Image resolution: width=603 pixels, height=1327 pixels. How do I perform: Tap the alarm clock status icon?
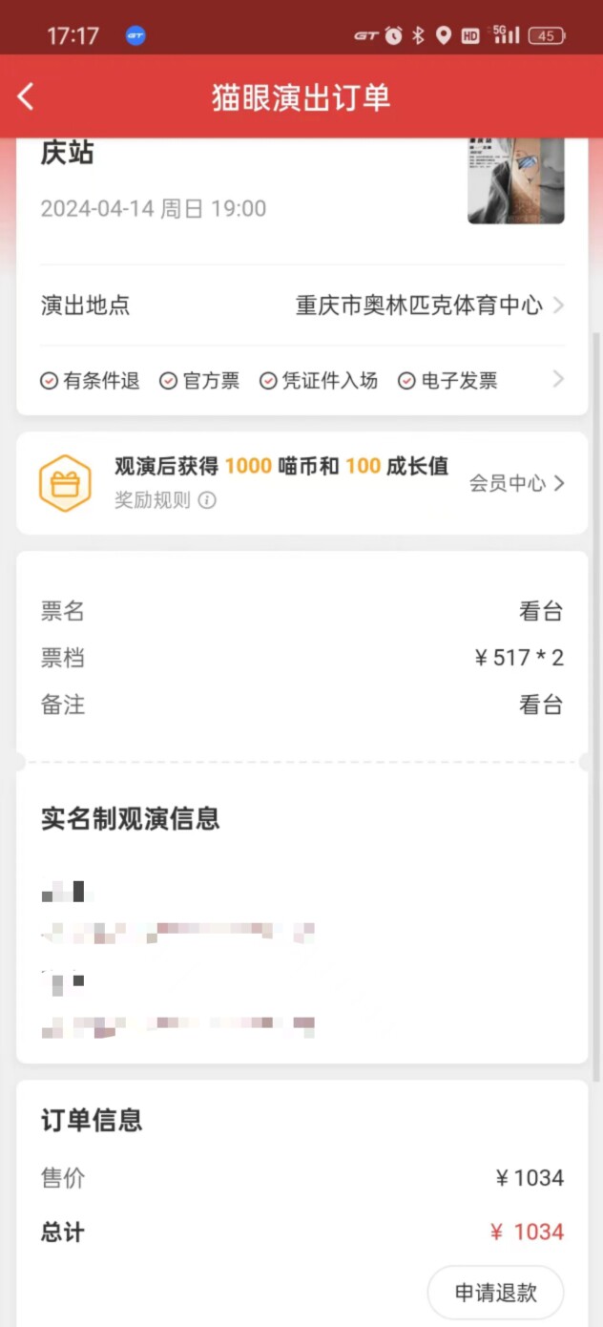tap(393, 35)
